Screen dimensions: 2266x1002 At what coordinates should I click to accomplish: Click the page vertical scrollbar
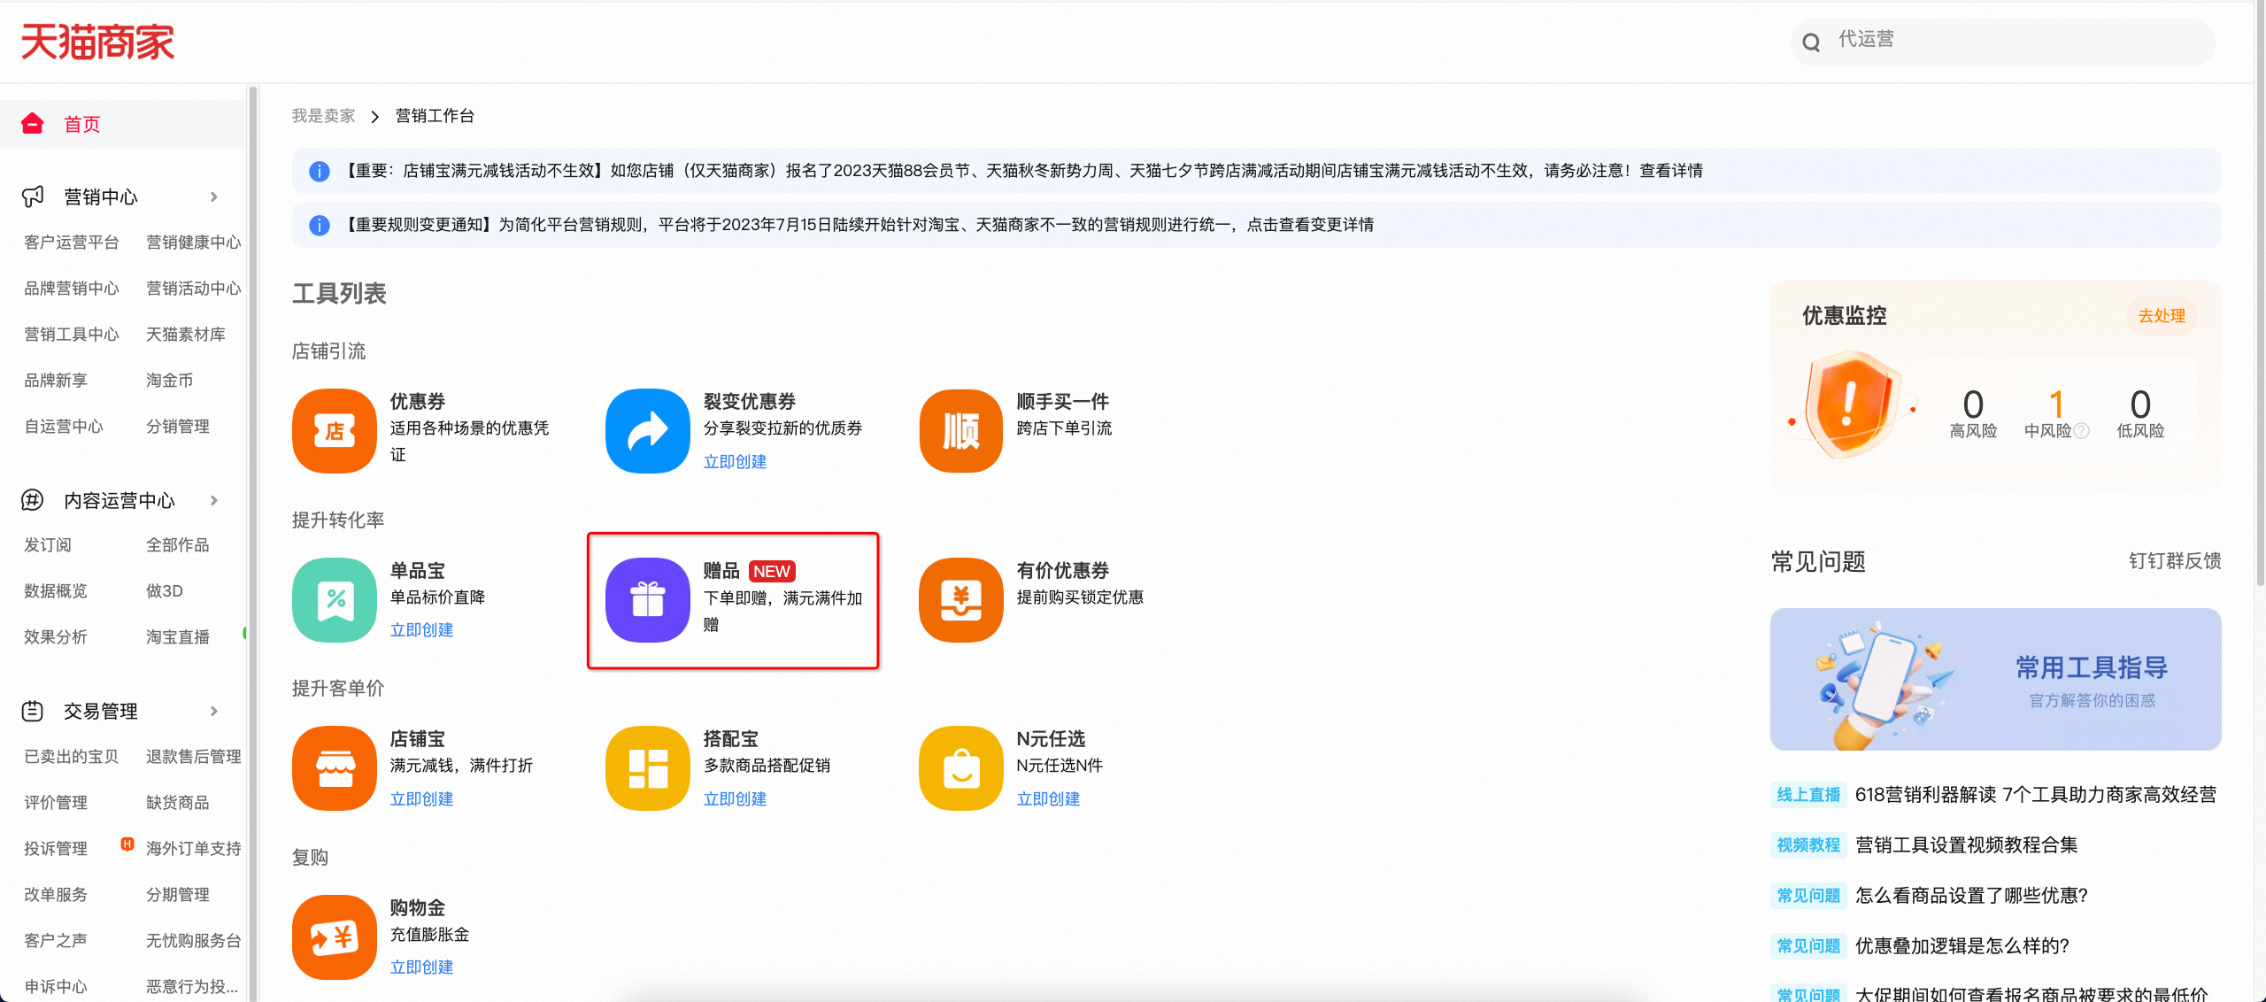coord(2260,292)
